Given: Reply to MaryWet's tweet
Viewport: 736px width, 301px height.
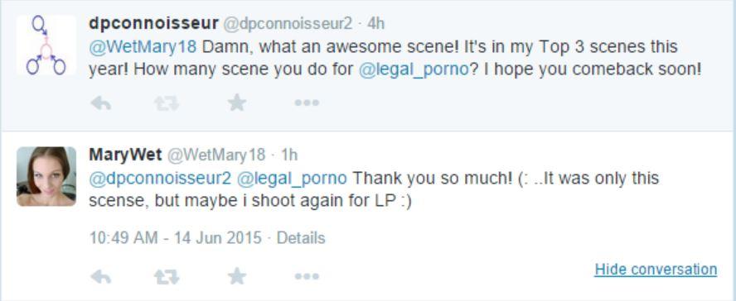Looking at the screenshot, I should (100, 277).
